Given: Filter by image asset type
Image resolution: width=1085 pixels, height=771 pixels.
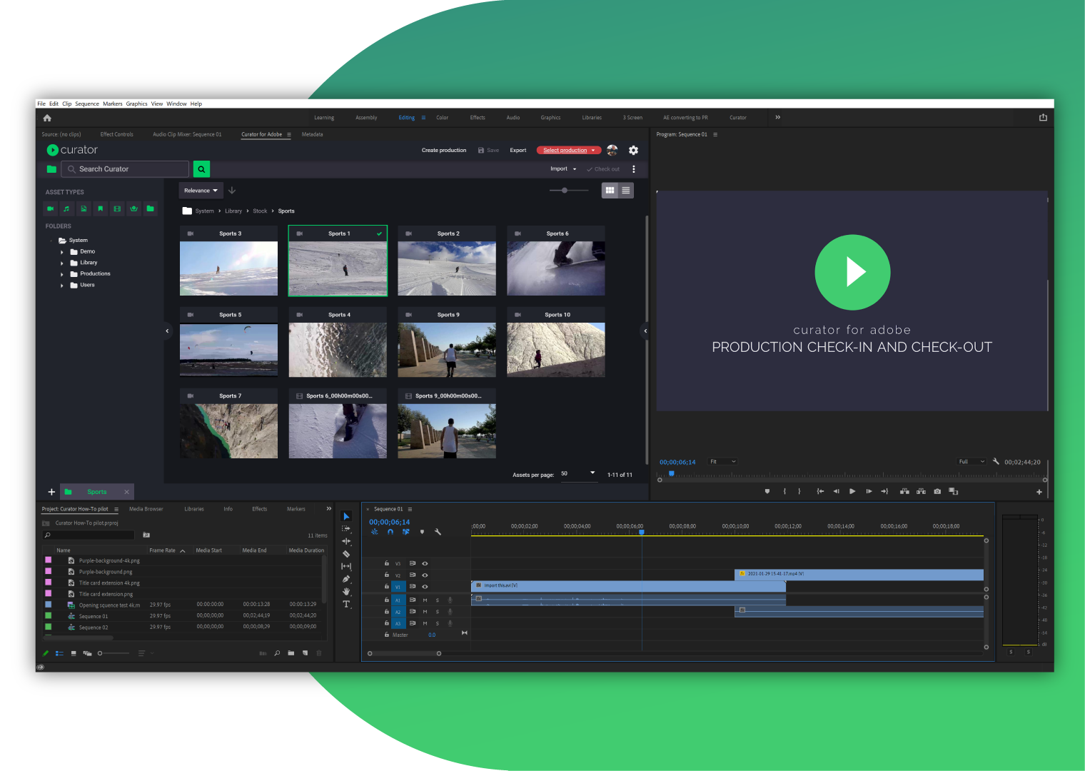Looking at the screenshot, I should tap(84, 208).
